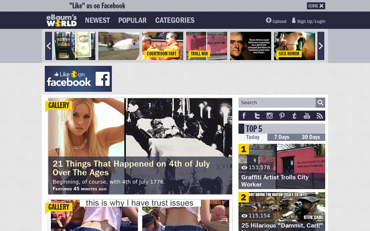
Task: Open the jet ski lake thumbnail
Action: (x=119, y=46)
